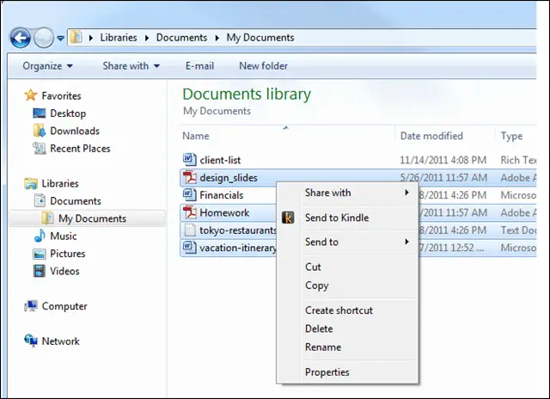Open the Organize dropdown menu
The image size is (550, 399).
48,66
